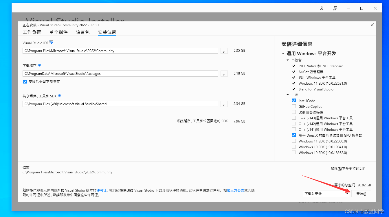Click the 2.34 GB shared components size
Image resolution: width=389 pixels, height=217 pixels.
[x=239, y=103]
